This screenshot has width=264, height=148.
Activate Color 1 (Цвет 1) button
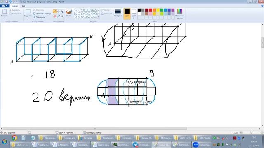pyautogui.click(x=127, y=14)
